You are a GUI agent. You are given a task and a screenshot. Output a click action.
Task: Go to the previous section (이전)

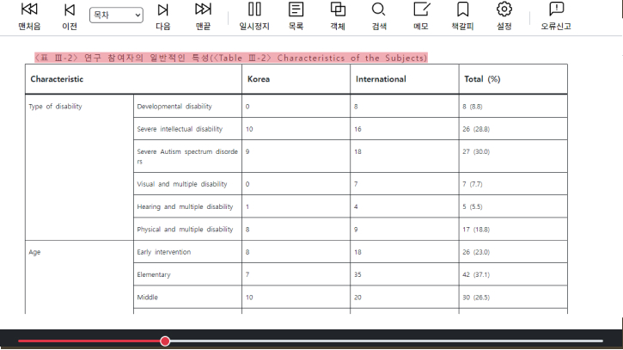[x=70, y=16]
